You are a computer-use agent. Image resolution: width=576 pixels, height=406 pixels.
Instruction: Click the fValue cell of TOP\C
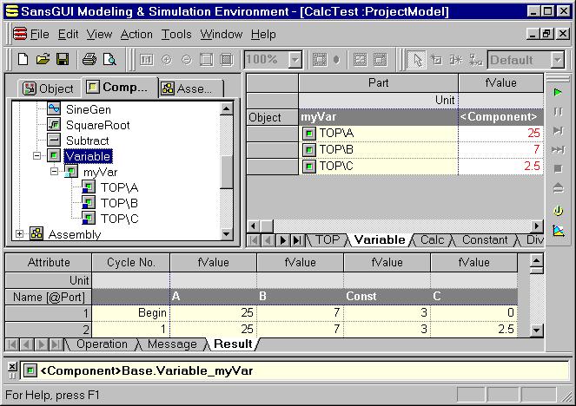[x=500, y=166]
